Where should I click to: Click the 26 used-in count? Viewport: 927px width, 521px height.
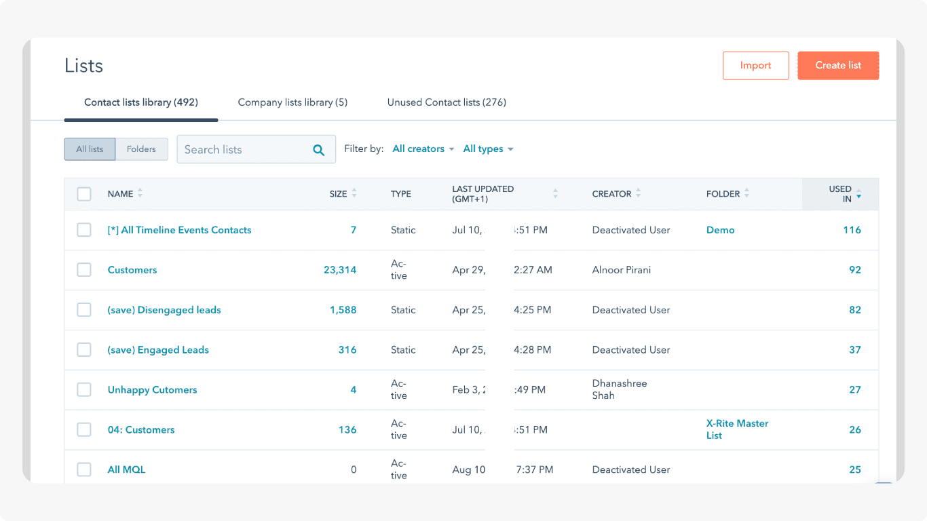click(x=855, y=430)
